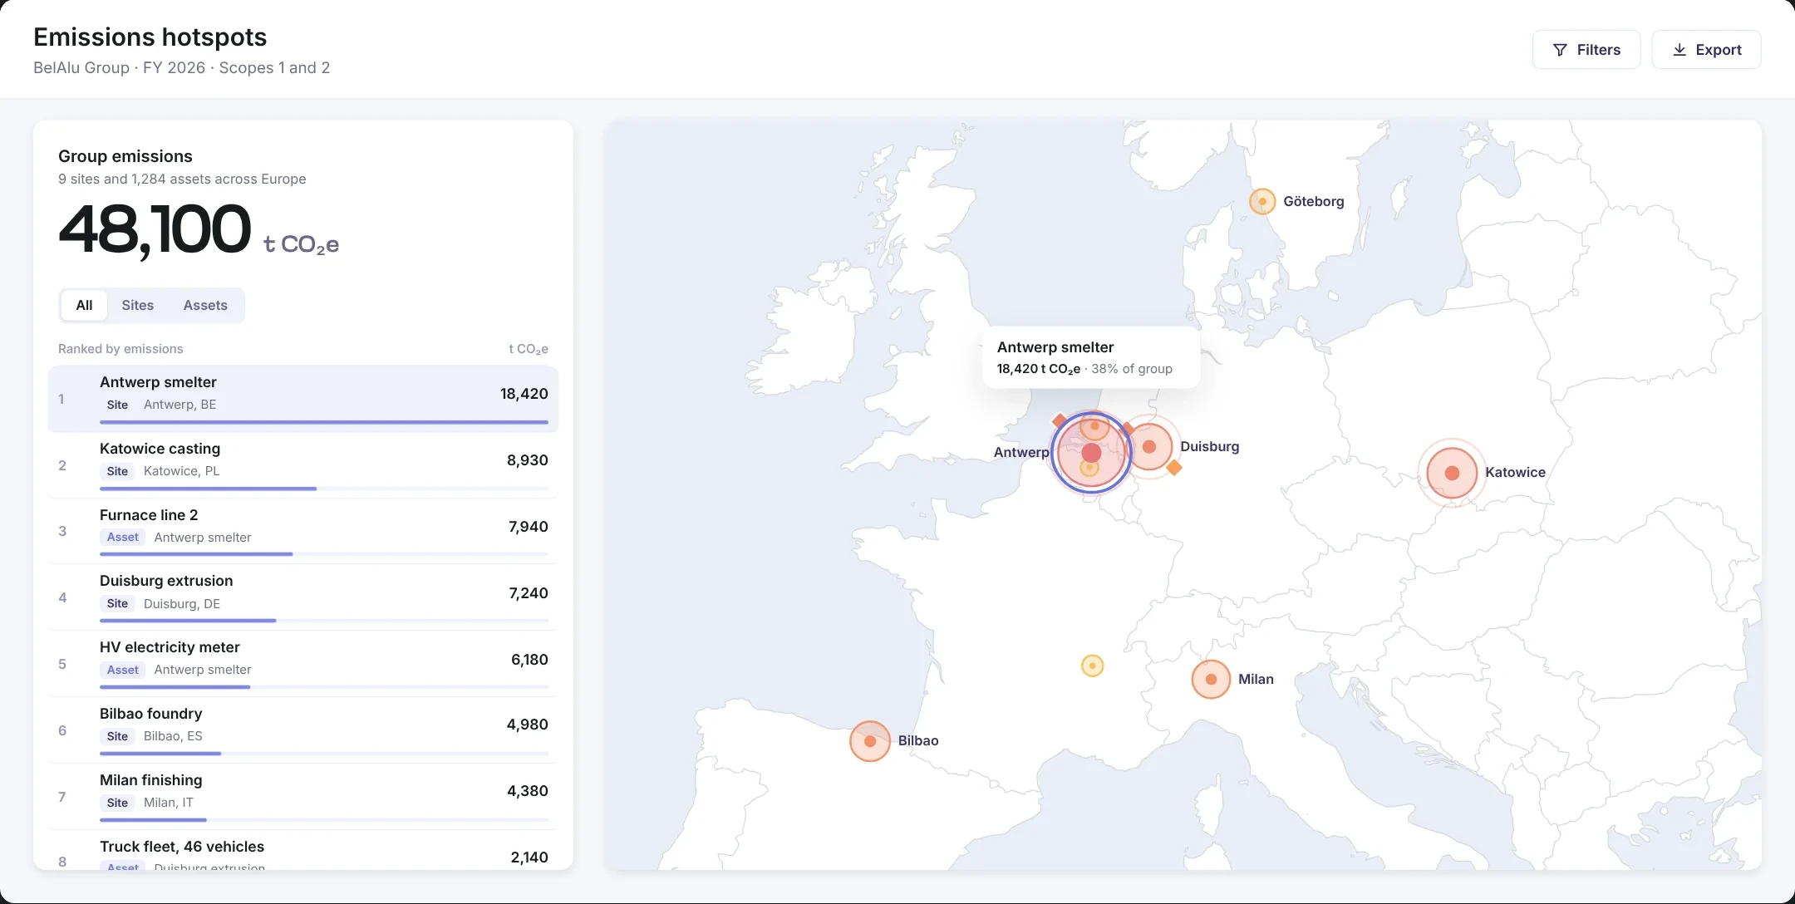Select the Bilbao foundry row
The width and height of the screenshot is (1795, 904).
tap(303, 730)
